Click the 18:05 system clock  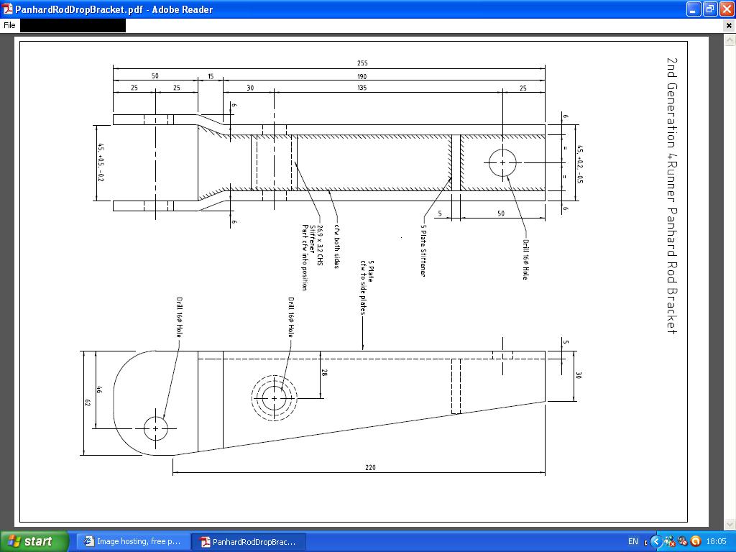tap(716, 541)
